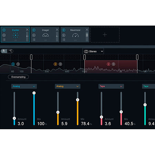
Task: Toggle the Maximizer module power button
Action: click(64, 30)
